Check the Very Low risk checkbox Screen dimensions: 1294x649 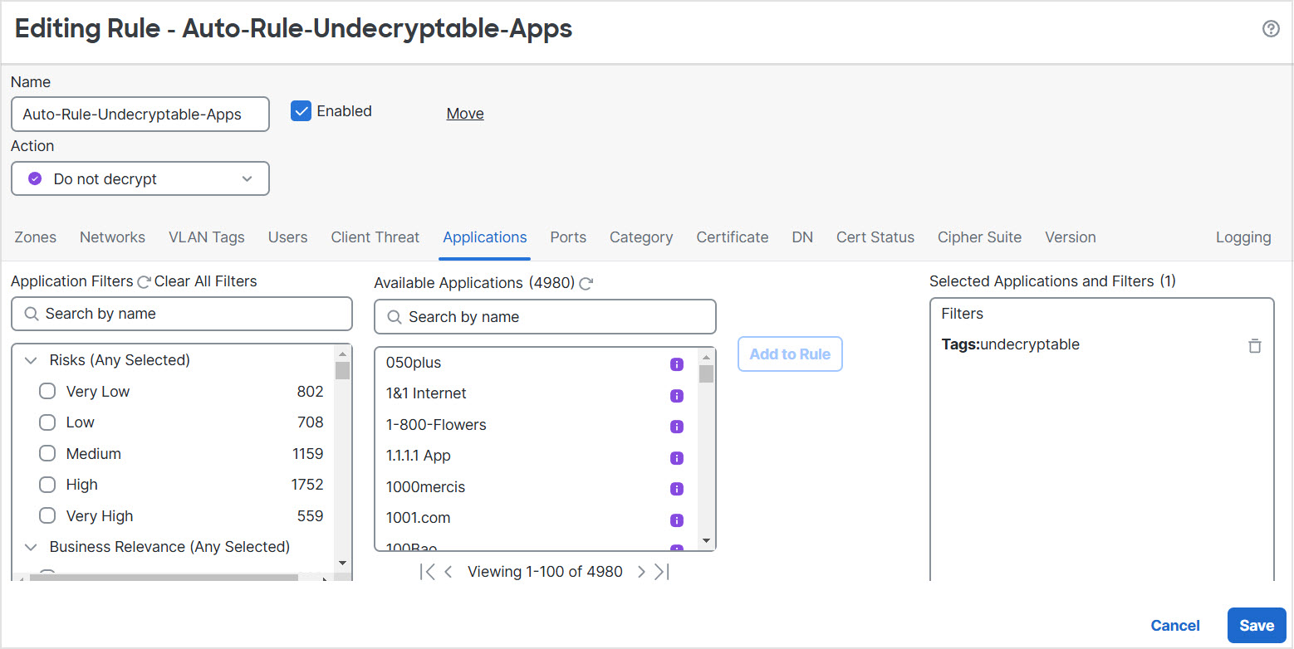point(47,391)
